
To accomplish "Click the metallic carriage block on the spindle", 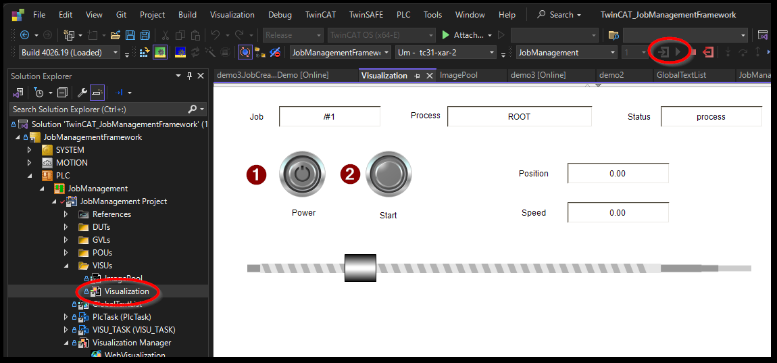I will [360, 268].
